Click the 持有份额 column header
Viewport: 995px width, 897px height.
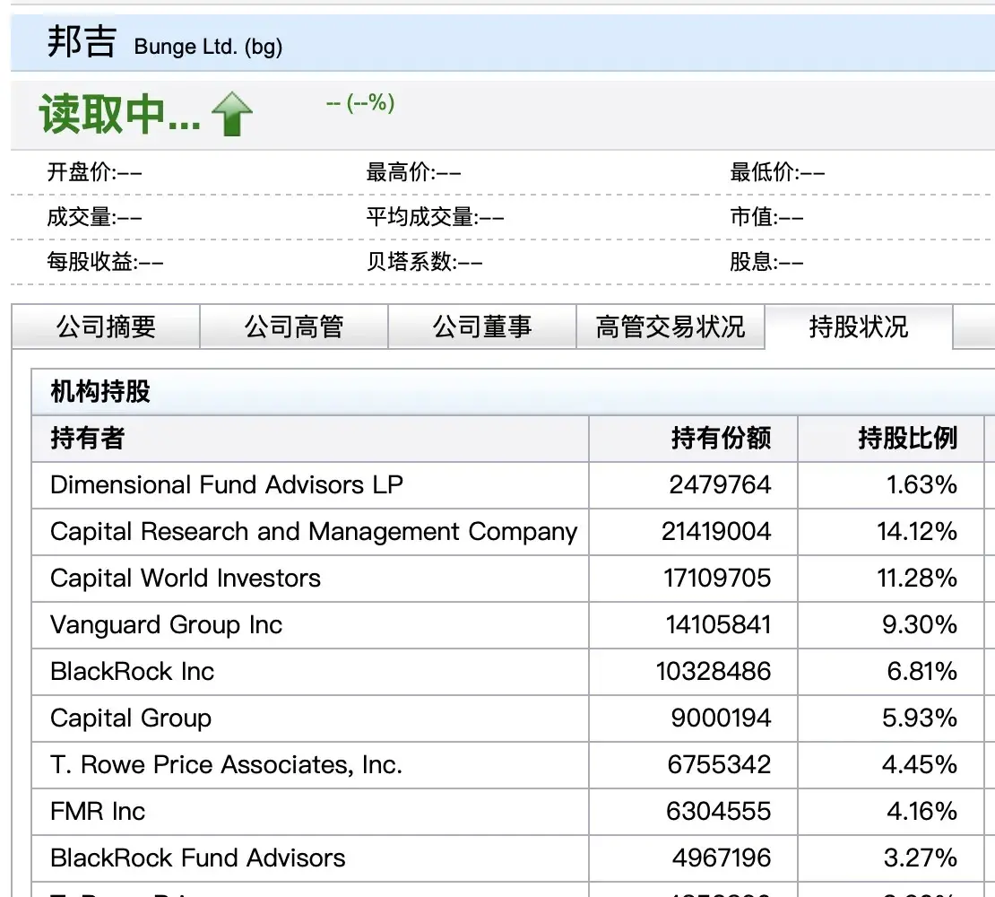pyautogui.click(x=720, y=439)
